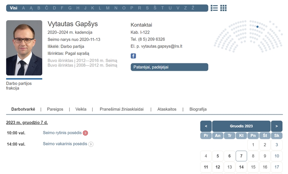Show all members with Visi
This screenshot has height=174, width=288.
[14, 8]
